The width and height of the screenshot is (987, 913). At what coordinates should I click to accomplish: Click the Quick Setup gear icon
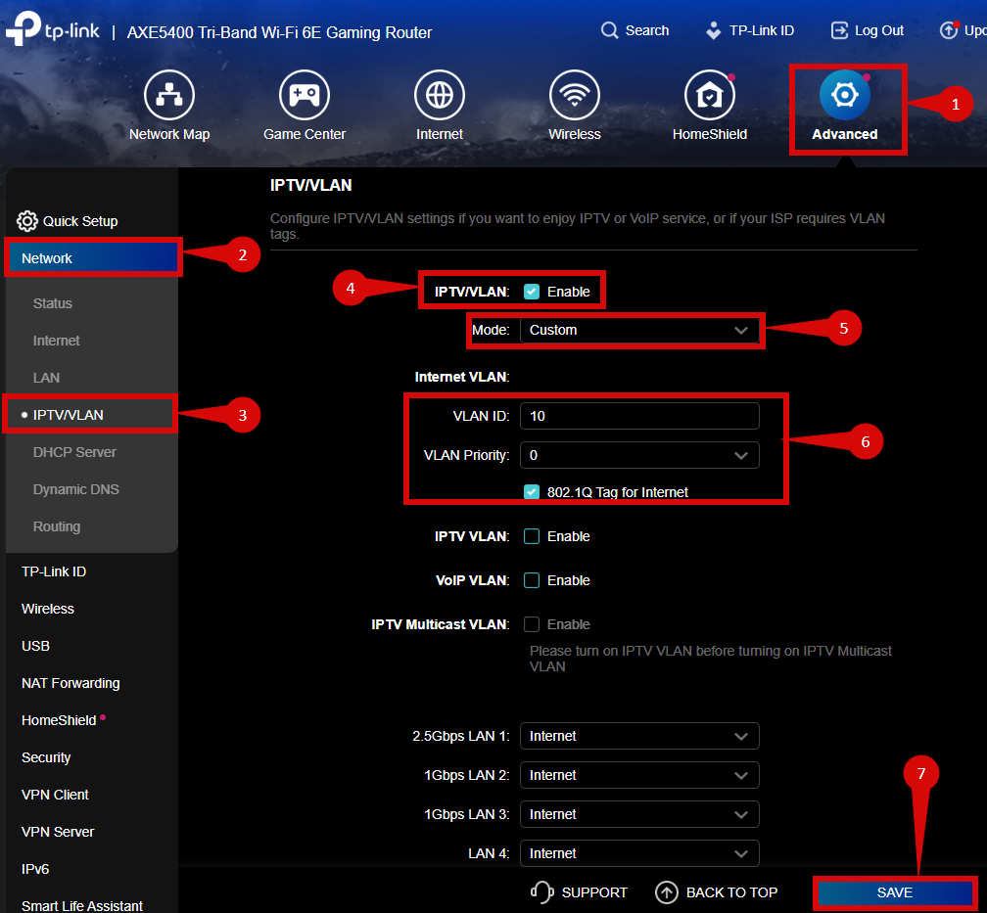[27, 221]
